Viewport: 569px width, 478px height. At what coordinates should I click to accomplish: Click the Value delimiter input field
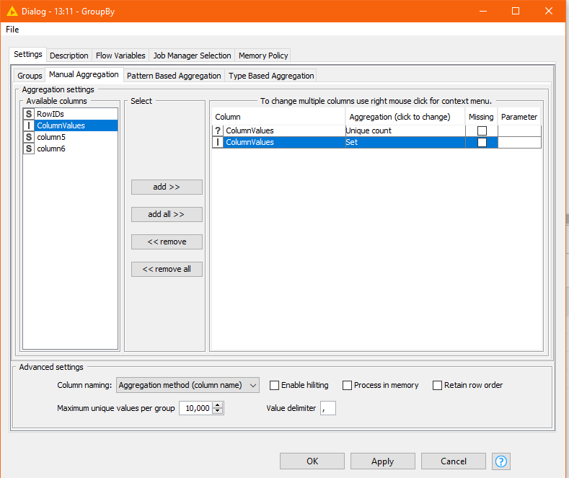[327, 408]
